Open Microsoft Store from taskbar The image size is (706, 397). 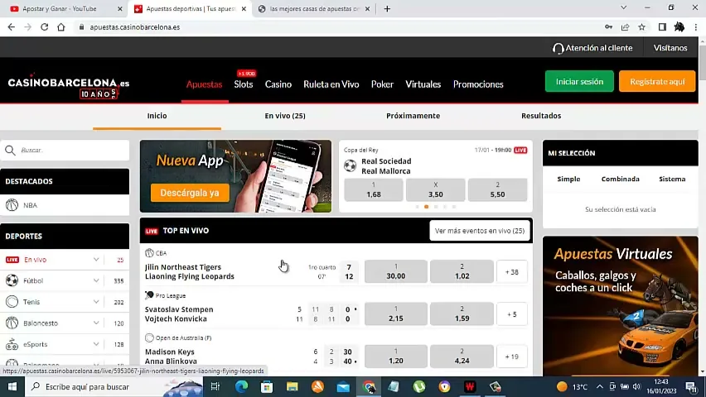267,386
